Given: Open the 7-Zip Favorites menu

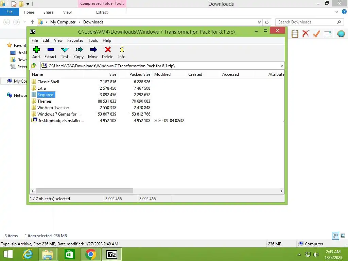Looking at the screenshot, I should (75, 40).
